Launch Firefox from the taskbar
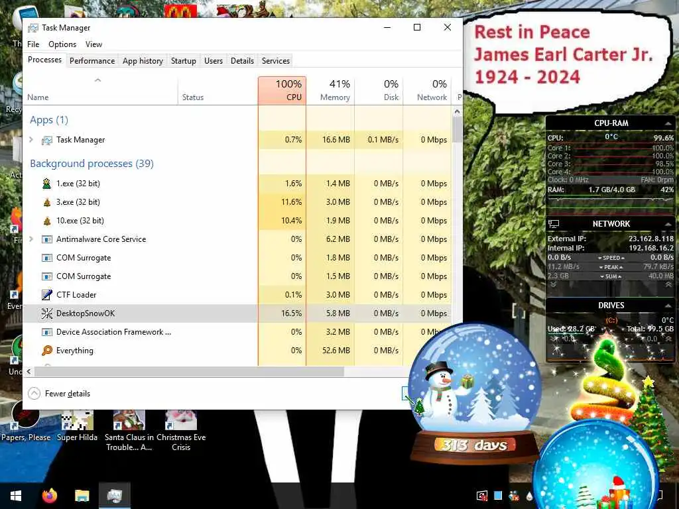 click(x=49, y=496)
